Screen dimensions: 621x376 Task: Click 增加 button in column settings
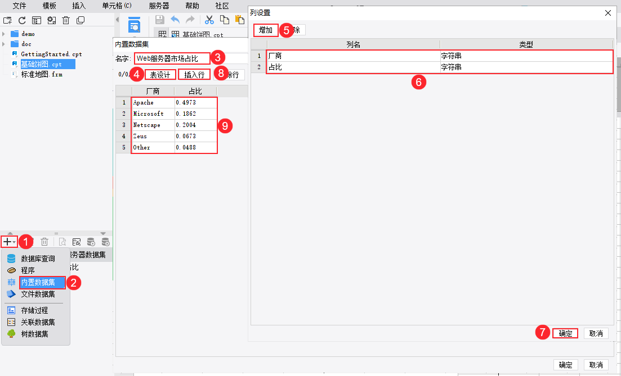tap(266, 30)
